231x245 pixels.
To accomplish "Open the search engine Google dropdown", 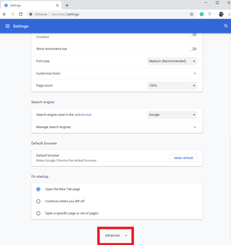I will (172, 115).
